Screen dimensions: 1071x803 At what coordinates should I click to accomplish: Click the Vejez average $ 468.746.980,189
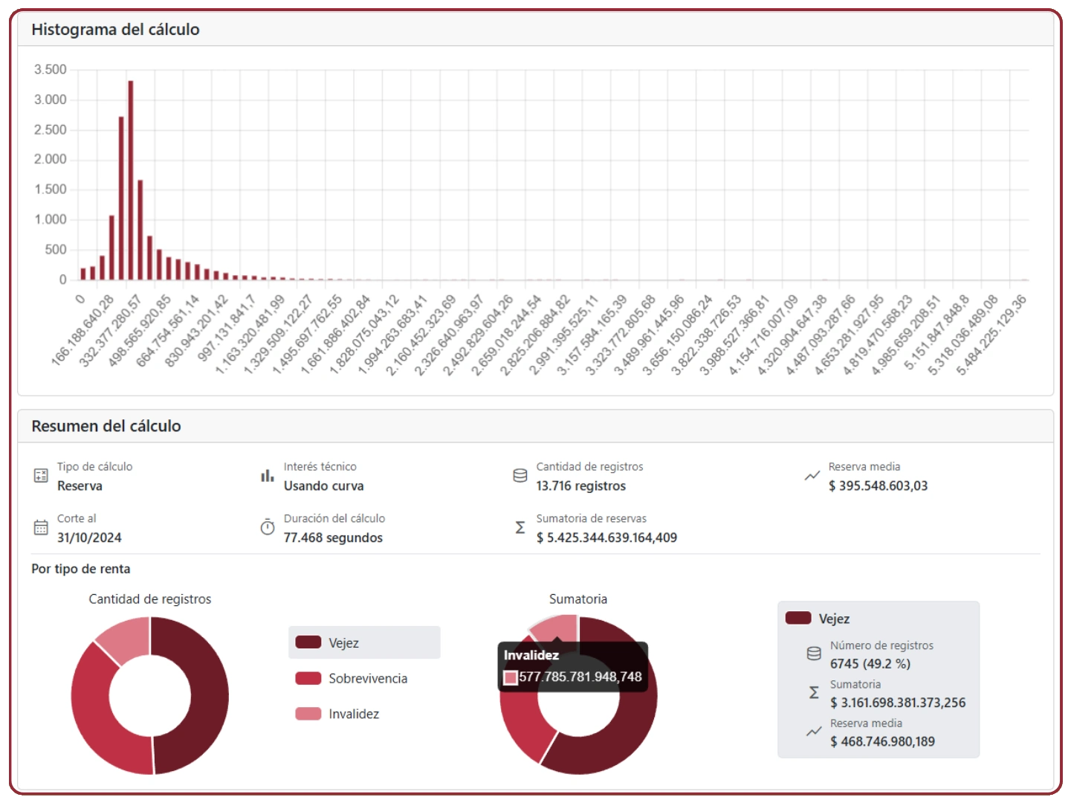(x=882, y=741)
